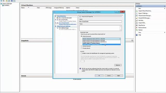Click the Edit Disk action icon
The image size is (166, 93).
(x=137, y=20)
